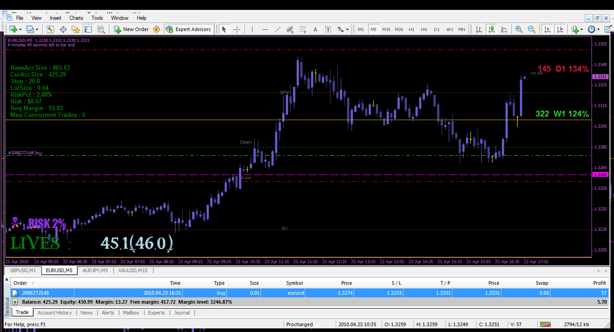Toggle the Data Window crosshair-target icon
Screen dimensions: 614x332
pos(63,29)
